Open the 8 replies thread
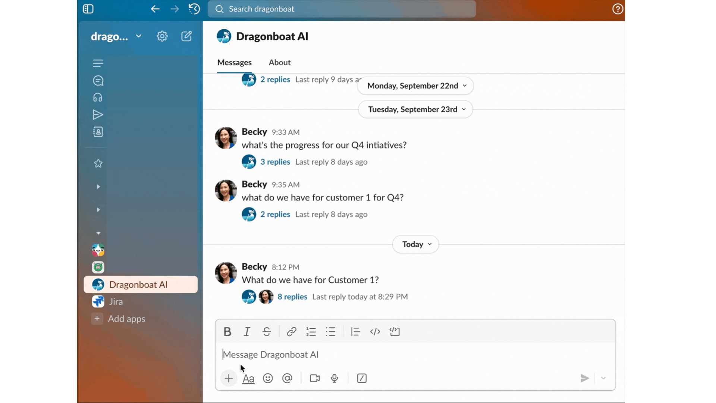Image resolution: width=716 pixels, height=403 pixels. pyautogui.click(x=292, y=297)
